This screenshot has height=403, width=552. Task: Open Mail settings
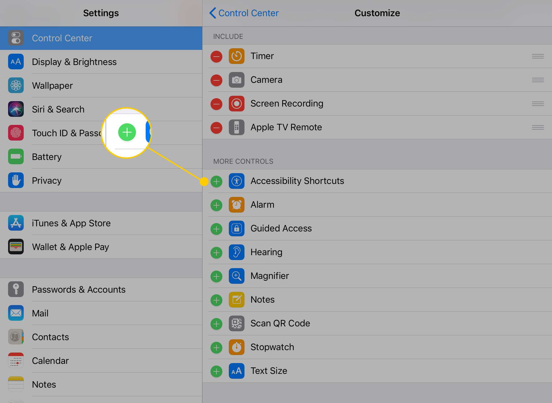(x=101, y=313)
